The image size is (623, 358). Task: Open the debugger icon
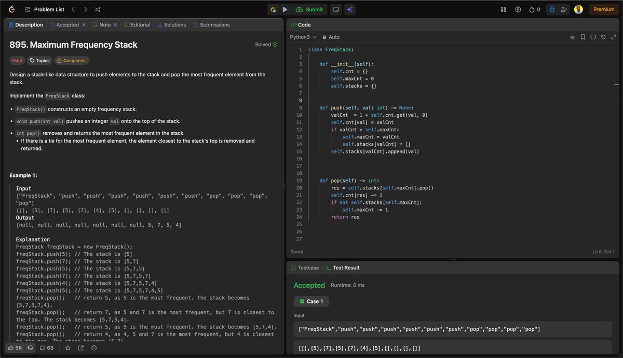[273, 9]
